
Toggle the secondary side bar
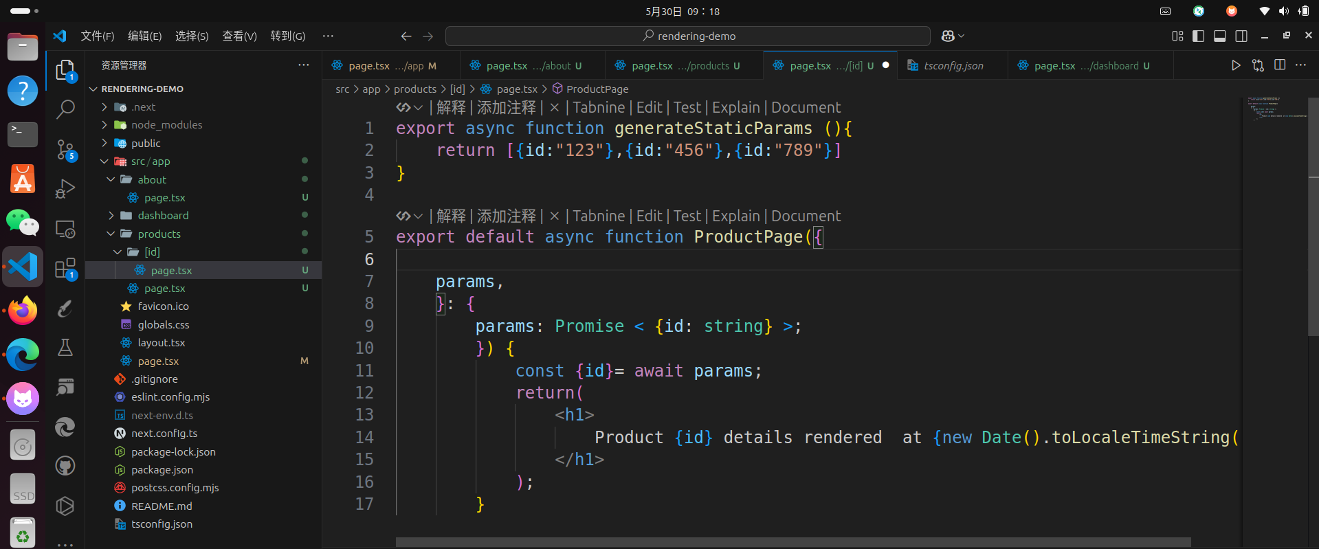[x=1241, y=36]
